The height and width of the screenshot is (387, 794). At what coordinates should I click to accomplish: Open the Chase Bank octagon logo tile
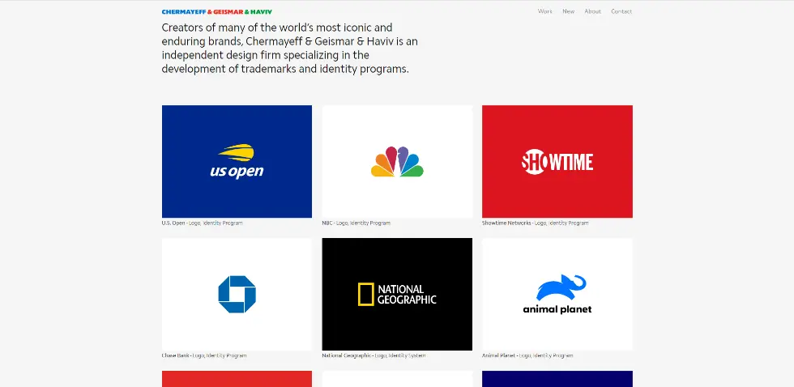point(237,294)
